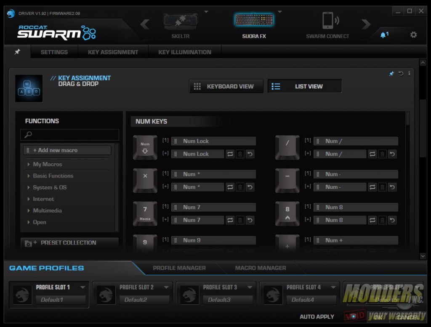Undo the Num 7 secondary assignment
The width and height of the screenshot is (431, 327).
(250, 220)
